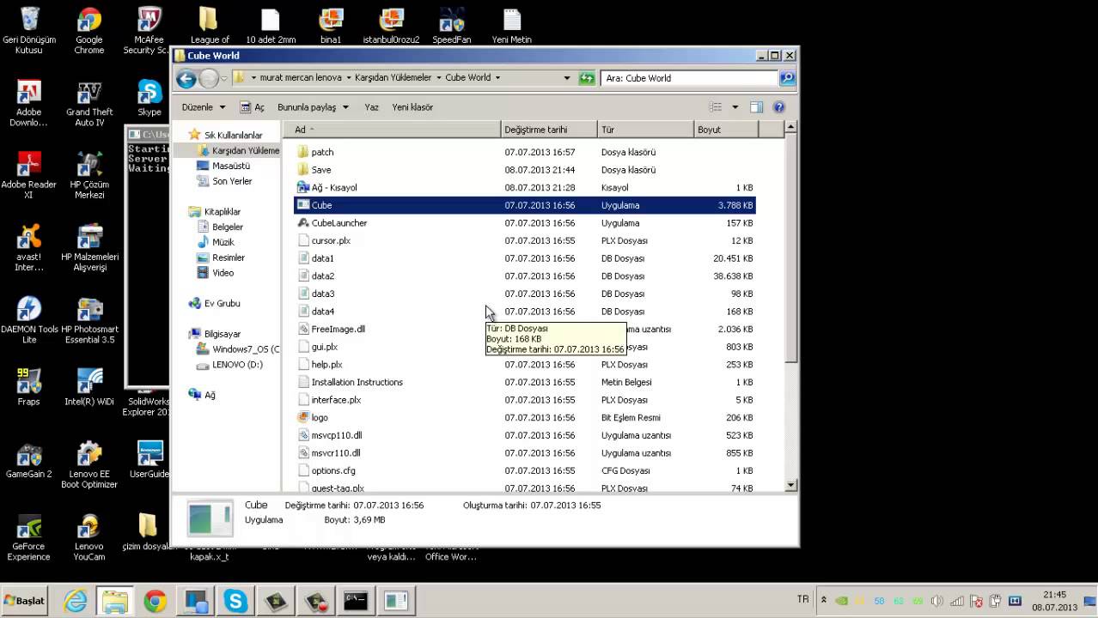Screen dimensions: 1098x618
Task: Open the help question mark icon
Action: click(x=779, y=107)
